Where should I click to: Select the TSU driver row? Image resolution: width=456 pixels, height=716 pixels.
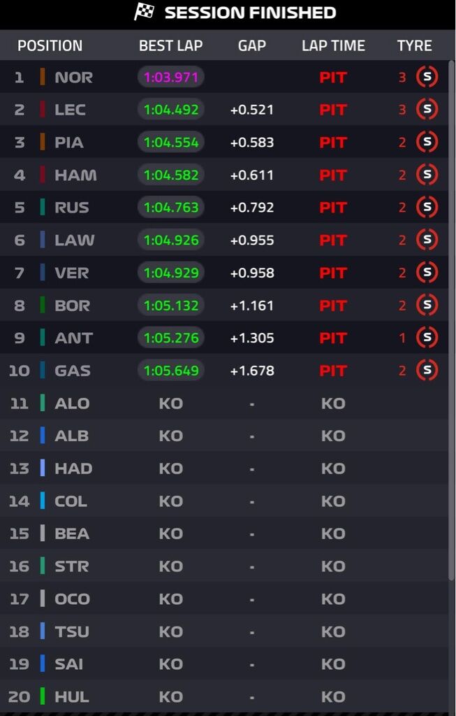pos(224,631)
